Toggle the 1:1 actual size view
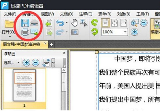The height and width of the screenshot is (111, 160). click(x=105, y=23)
